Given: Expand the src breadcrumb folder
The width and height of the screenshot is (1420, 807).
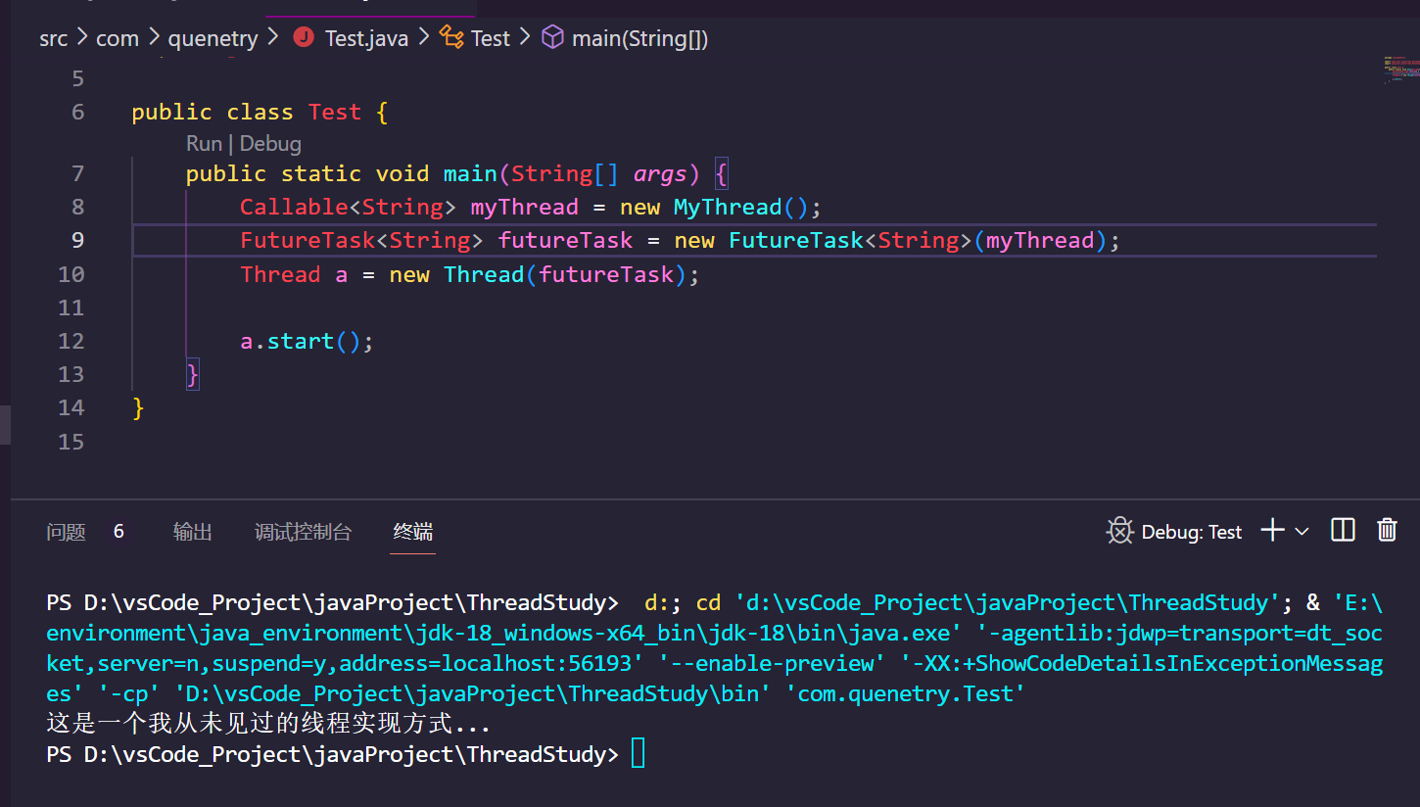Looking at the screenshot, I should [54, 39].
